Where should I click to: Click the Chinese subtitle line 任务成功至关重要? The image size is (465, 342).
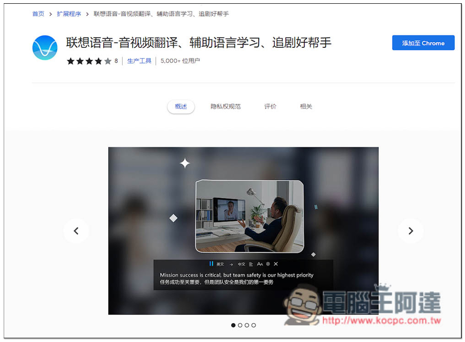point(217,282)
